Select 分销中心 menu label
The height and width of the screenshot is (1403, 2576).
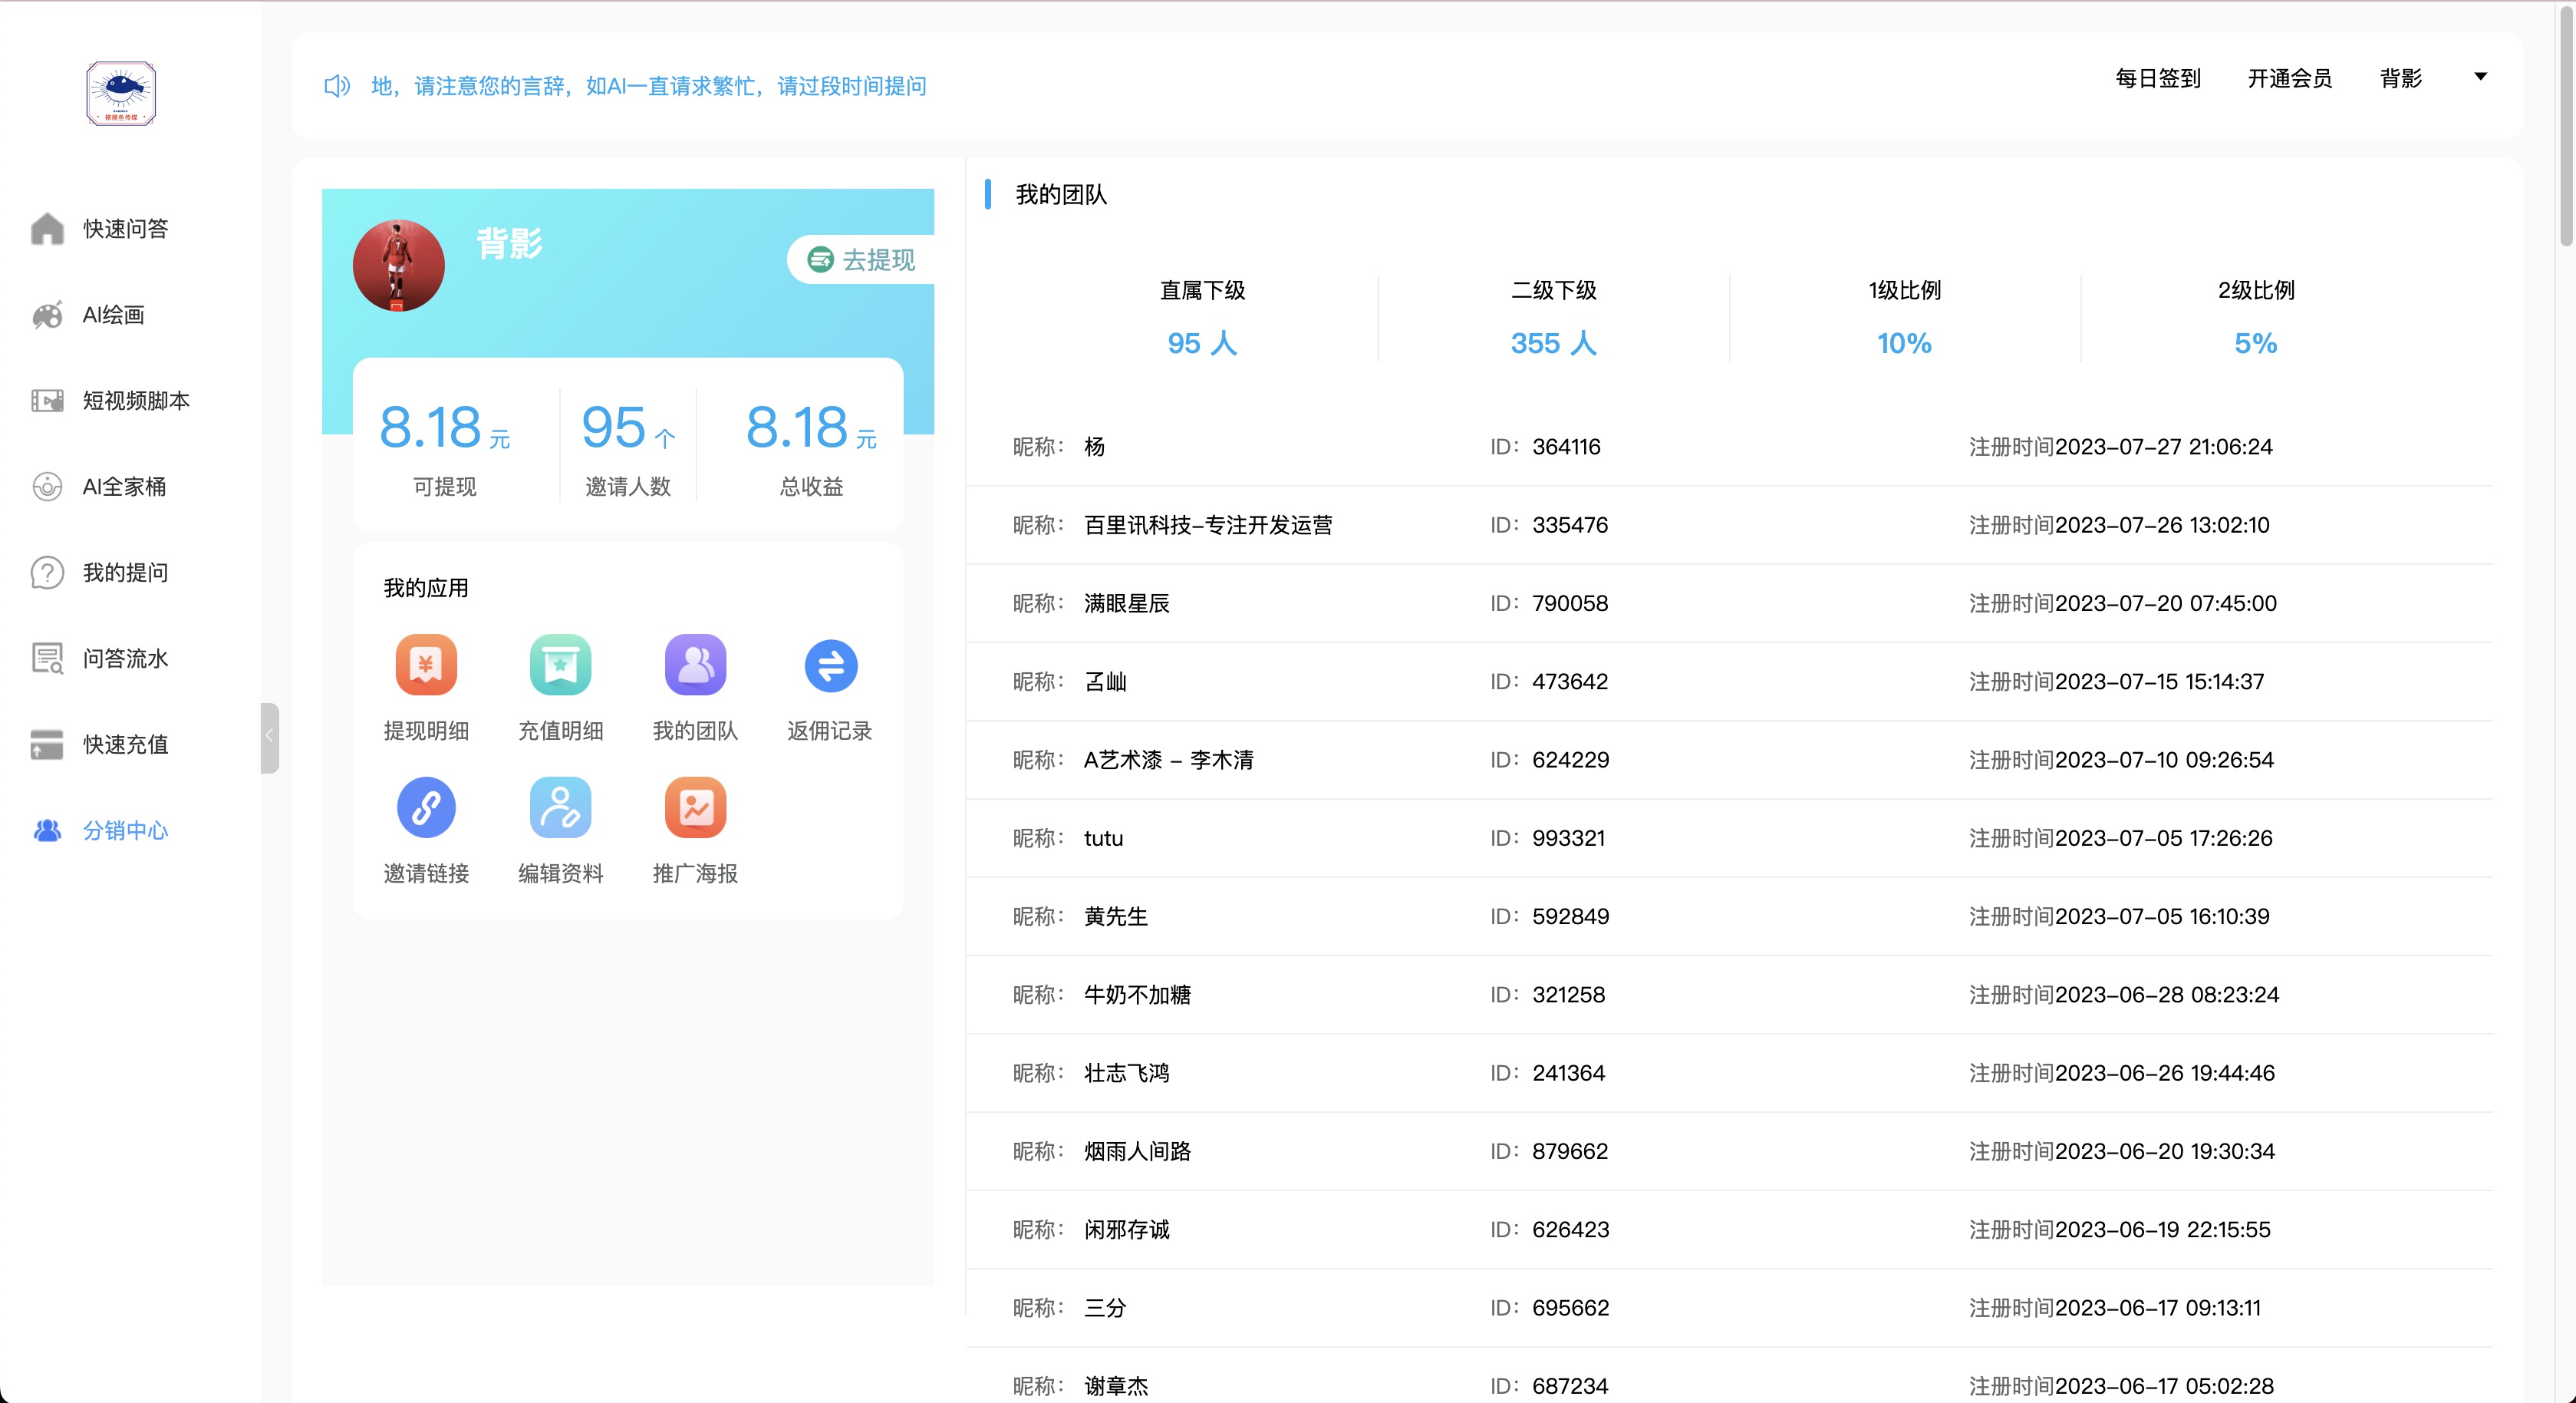[x=126, y=830]
